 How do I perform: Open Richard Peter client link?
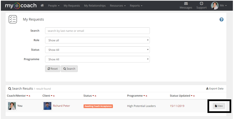[x=61, y=106]
